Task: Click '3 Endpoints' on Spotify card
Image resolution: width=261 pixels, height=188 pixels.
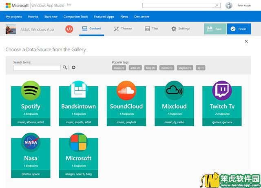Action: point(31,114)
